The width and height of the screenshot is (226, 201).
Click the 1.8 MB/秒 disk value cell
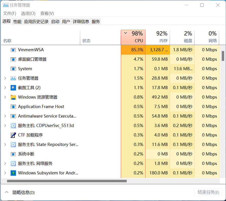tap(182, 50)
